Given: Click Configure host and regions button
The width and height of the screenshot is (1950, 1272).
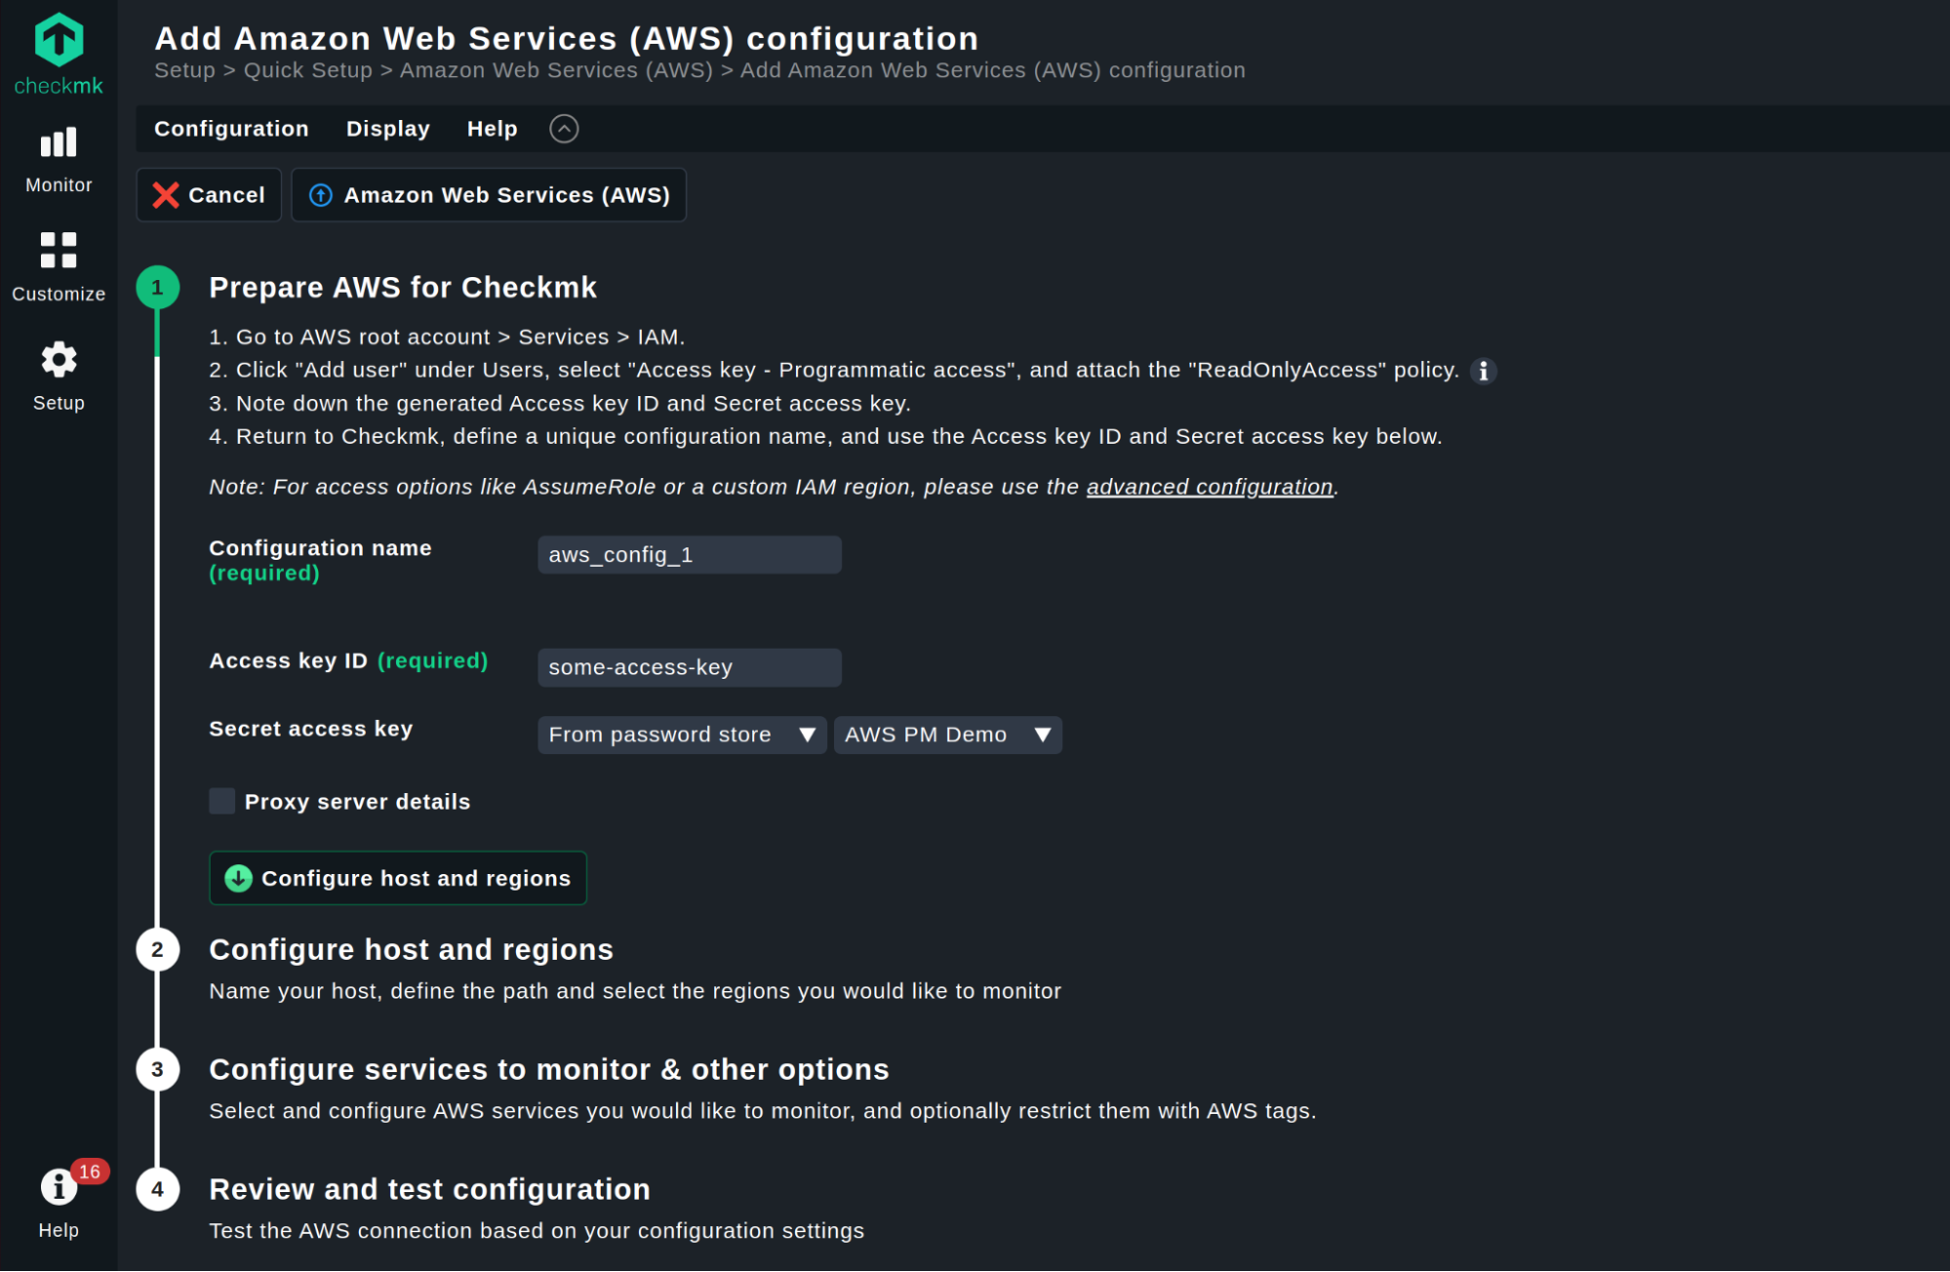Looking at the screenshot, I should (x=398, y=878).
